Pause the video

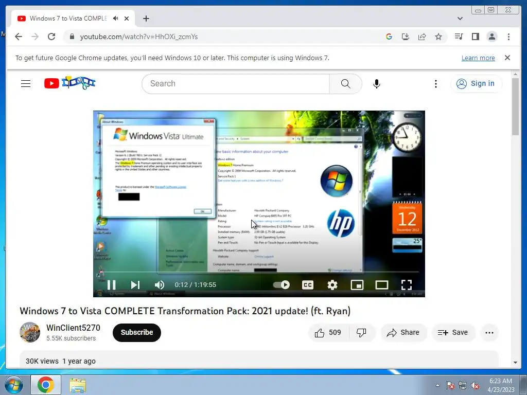click(112, 285)
